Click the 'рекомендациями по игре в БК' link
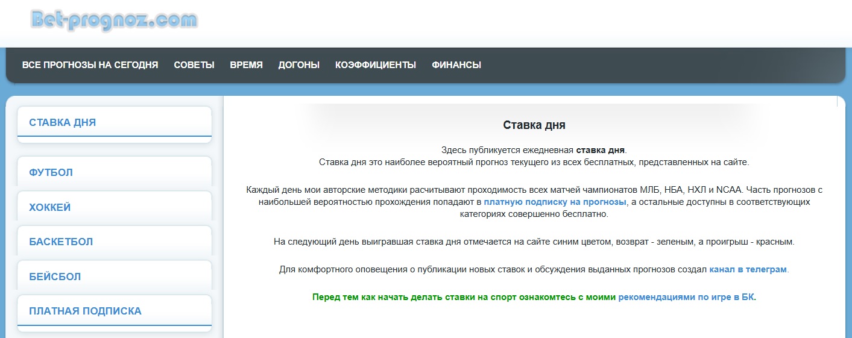The width and height of the screenshot is (852, 338). 686,297
